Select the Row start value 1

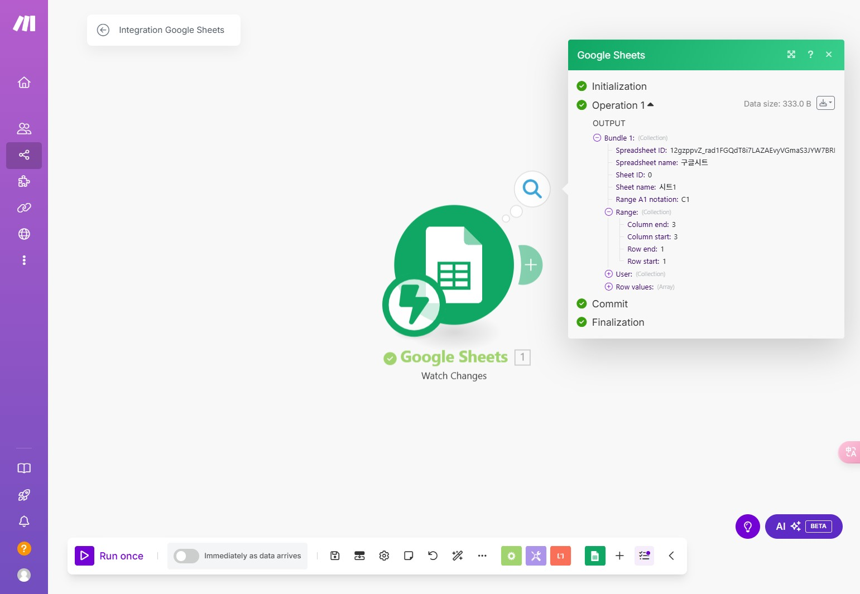[x=664, y=262]
